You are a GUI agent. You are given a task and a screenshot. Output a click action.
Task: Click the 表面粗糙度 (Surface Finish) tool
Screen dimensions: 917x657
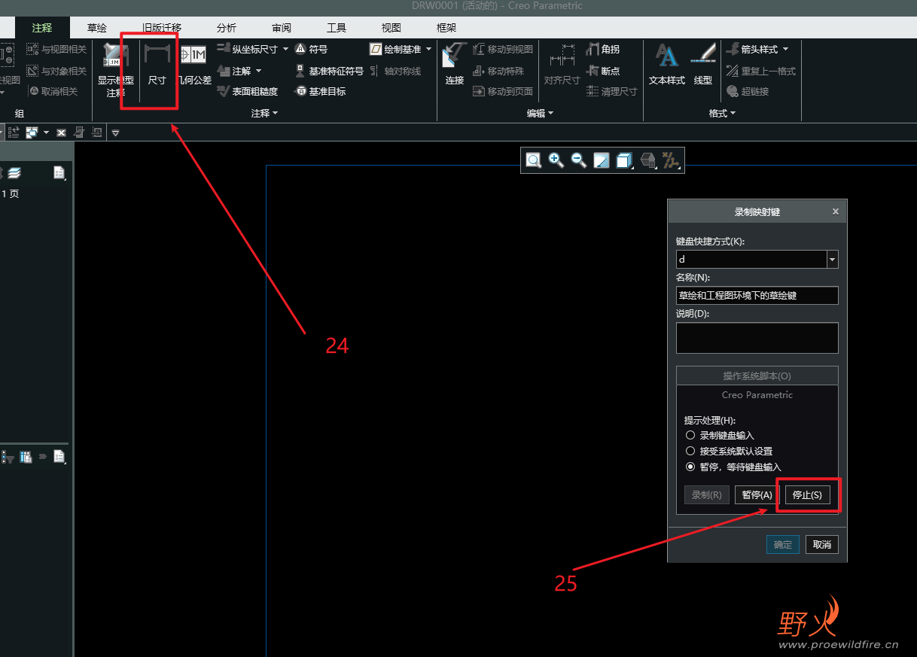[x=248, y=92]
